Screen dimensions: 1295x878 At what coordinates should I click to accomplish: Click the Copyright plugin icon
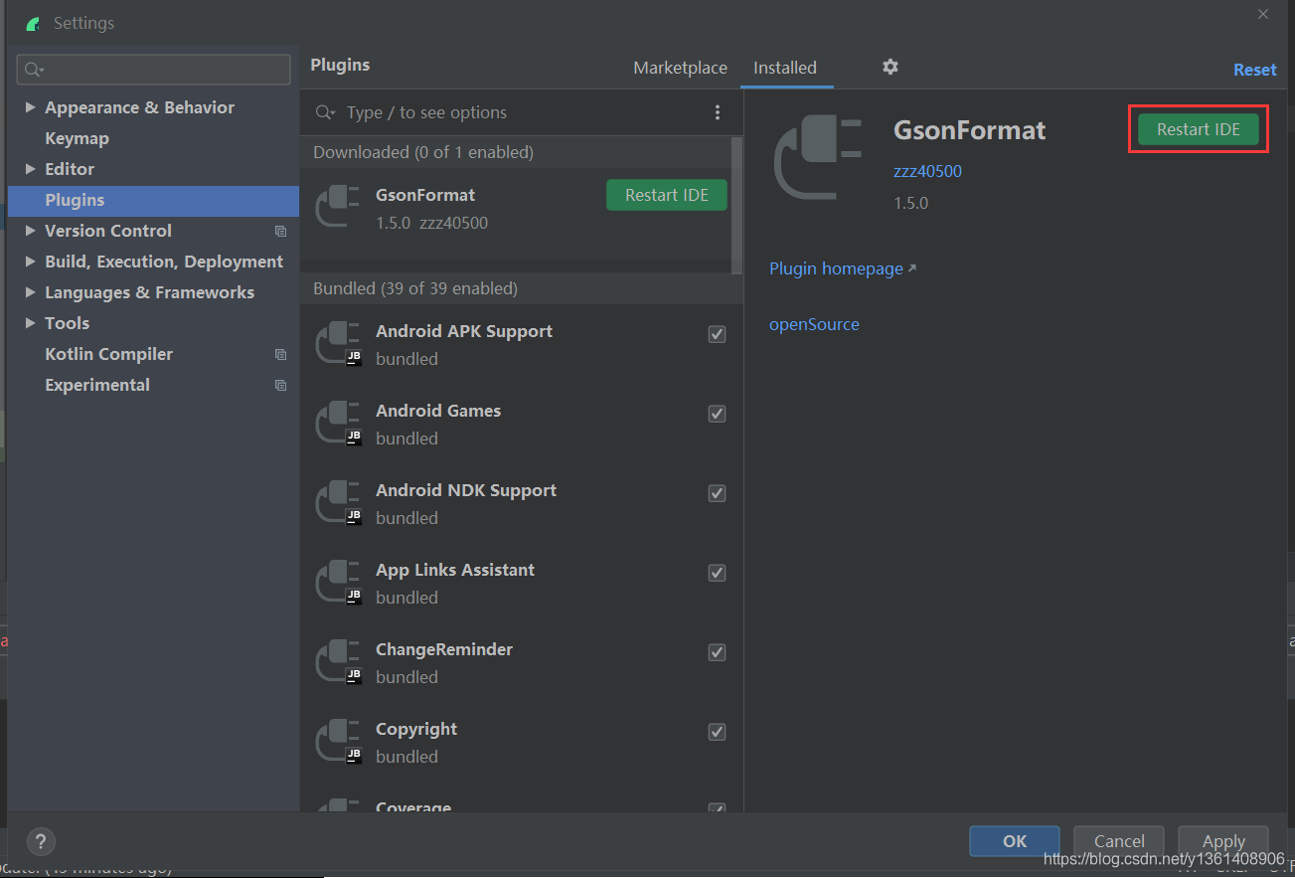point(337,742)
